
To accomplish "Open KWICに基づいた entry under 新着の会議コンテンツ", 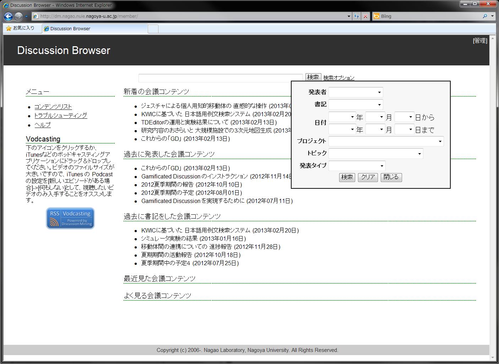I will coord(216,114).
